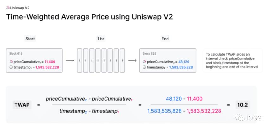Select the 1 hr column heading
Viewport: 267px width, 129px height.
[101, 39]
